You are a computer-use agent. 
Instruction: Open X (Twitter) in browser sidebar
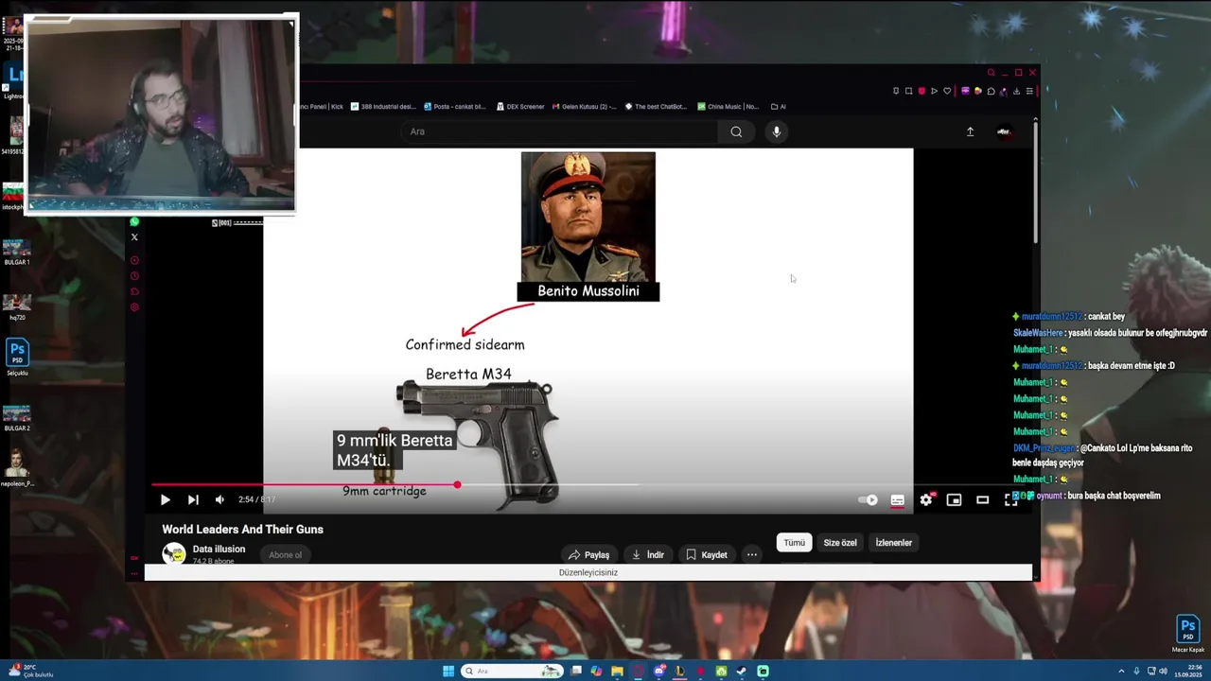[134, 237]
